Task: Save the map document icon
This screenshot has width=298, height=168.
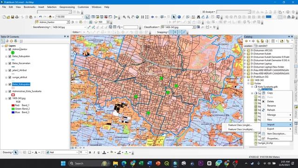Action: pyautogui.click(x=13, y=17)
